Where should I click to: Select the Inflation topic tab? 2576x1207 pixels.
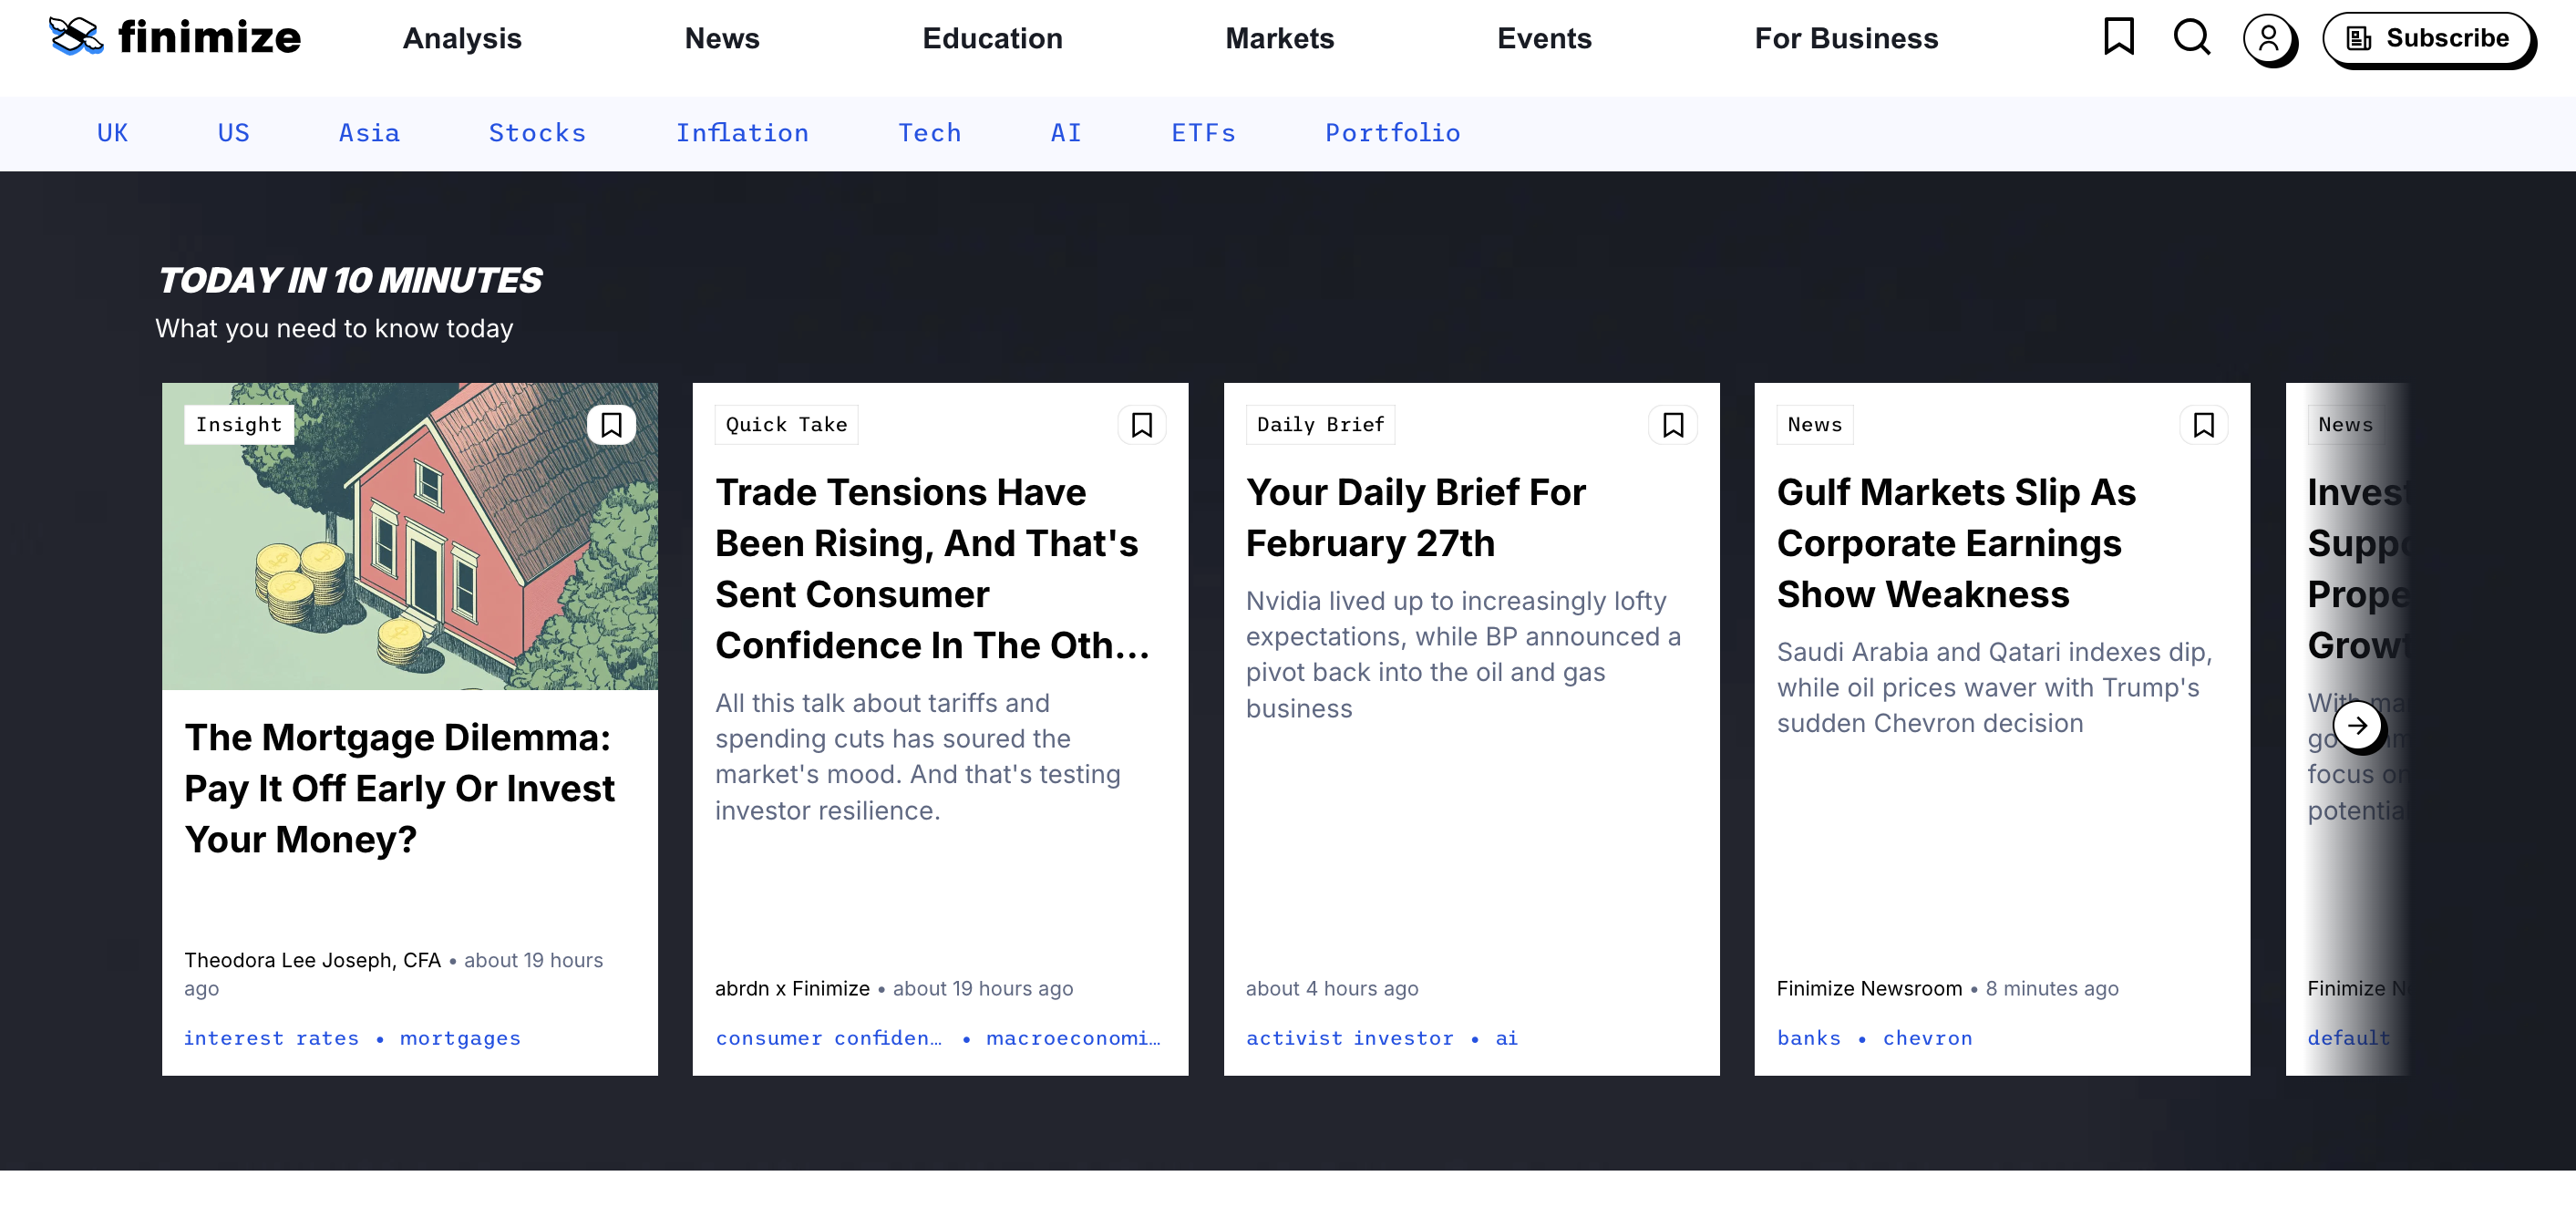[742, 133]
